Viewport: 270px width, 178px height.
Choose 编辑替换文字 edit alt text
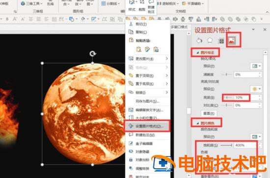[x=148, y=110]
